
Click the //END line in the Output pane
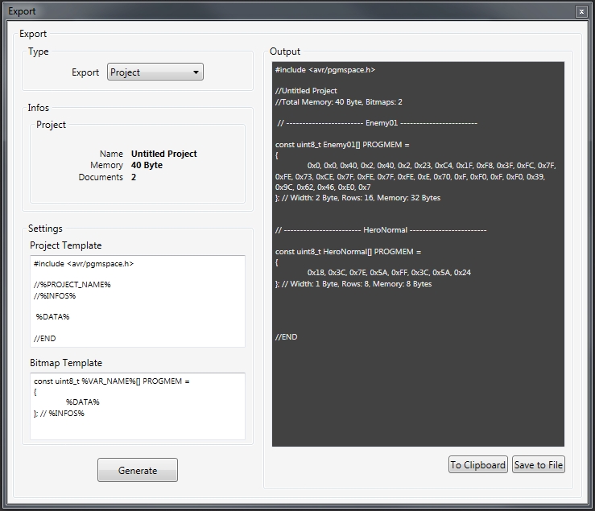pos(286,336)
